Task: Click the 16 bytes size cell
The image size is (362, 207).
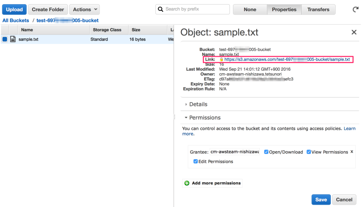Action: pos(137,39)
